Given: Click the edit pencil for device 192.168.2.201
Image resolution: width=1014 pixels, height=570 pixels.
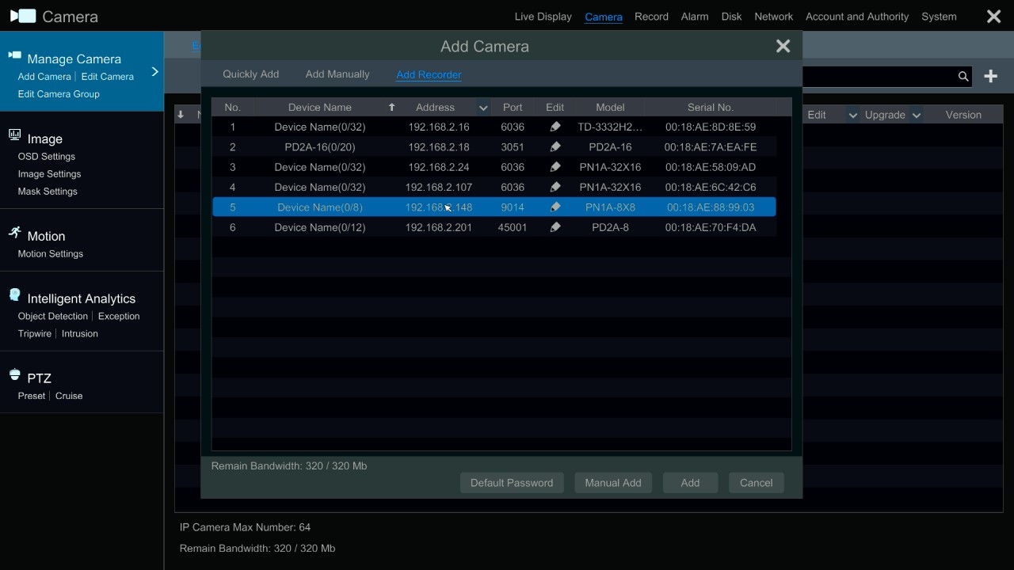Looking at the screenshot, I should (555, 228).
